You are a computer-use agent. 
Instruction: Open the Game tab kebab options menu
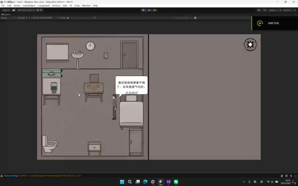(x=296, y=14)
